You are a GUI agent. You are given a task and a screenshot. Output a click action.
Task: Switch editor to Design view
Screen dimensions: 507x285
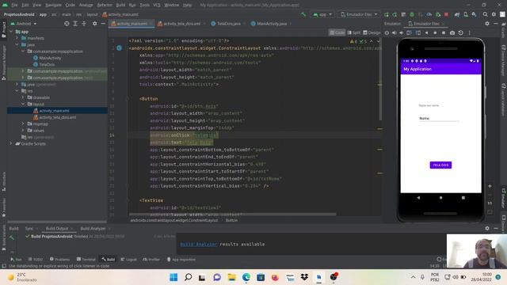(372, 32)
